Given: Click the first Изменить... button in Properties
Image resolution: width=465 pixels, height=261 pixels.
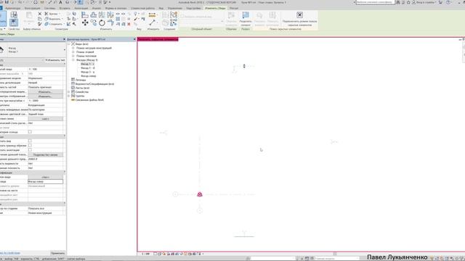Looking at the screenshot, I should coord(45,92).
